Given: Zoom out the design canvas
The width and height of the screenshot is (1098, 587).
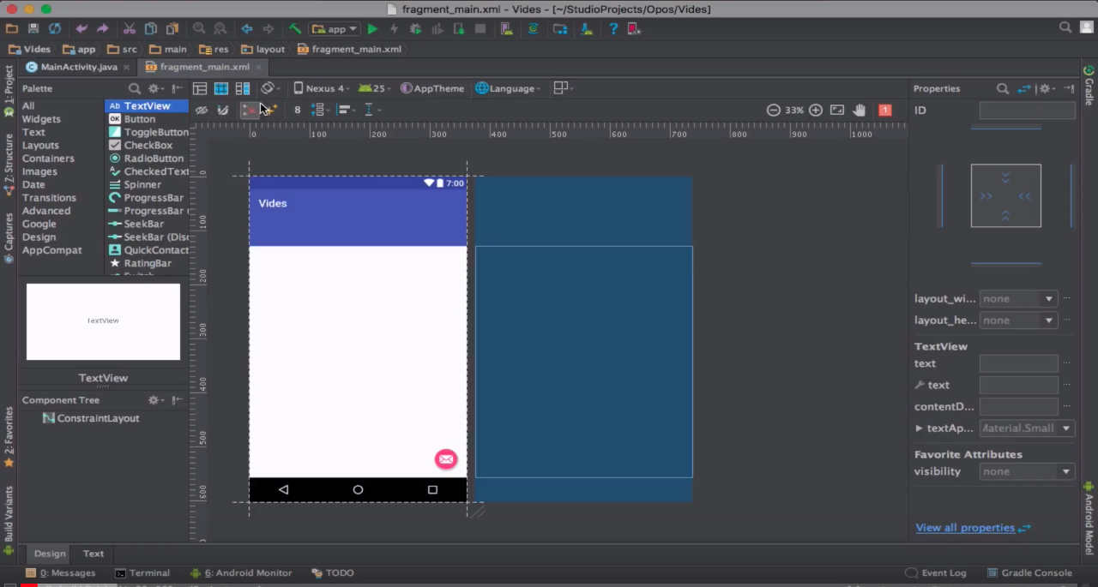Looking at the screenshot, I should (x=773, y=111).
